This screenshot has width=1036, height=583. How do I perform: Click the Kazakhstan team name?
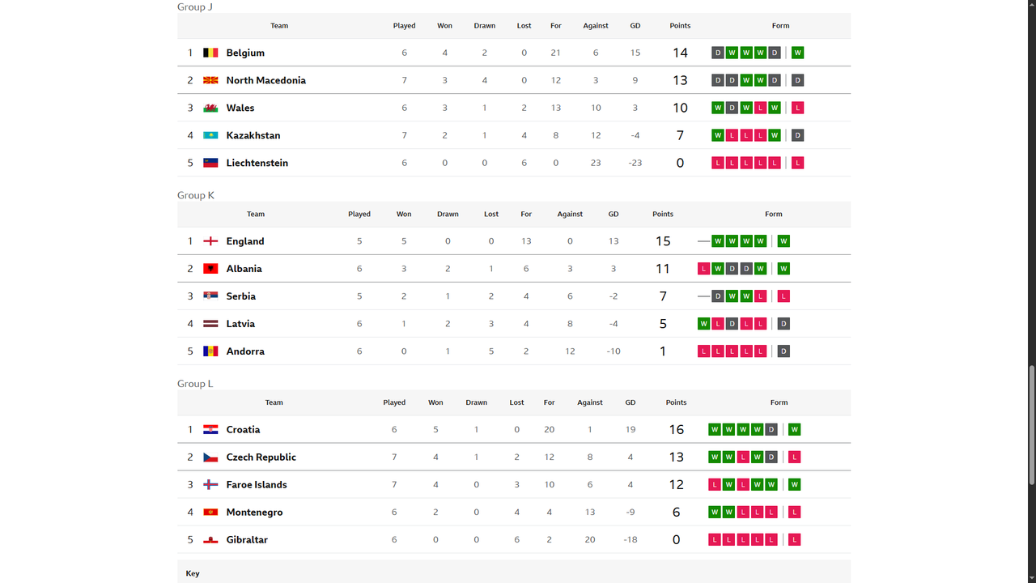click(253, 135)
